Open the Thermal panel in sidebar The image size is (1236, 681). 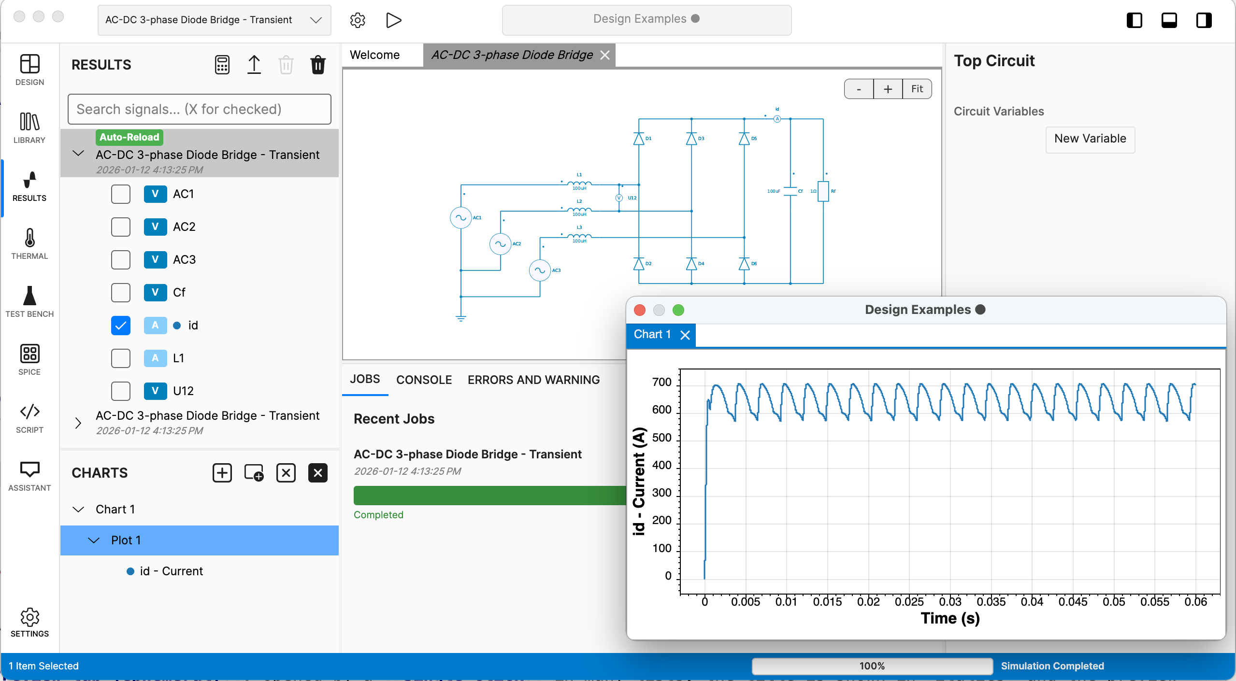pyautogui.click(x=29, y=244)
